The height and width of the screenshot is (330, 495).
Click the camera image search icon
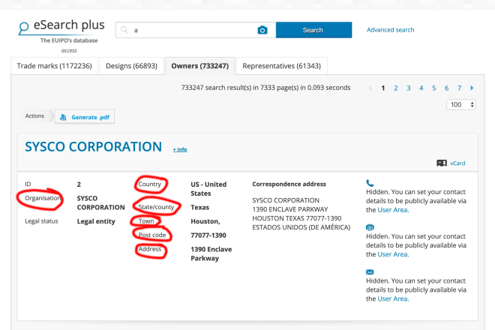click(262, 30)
